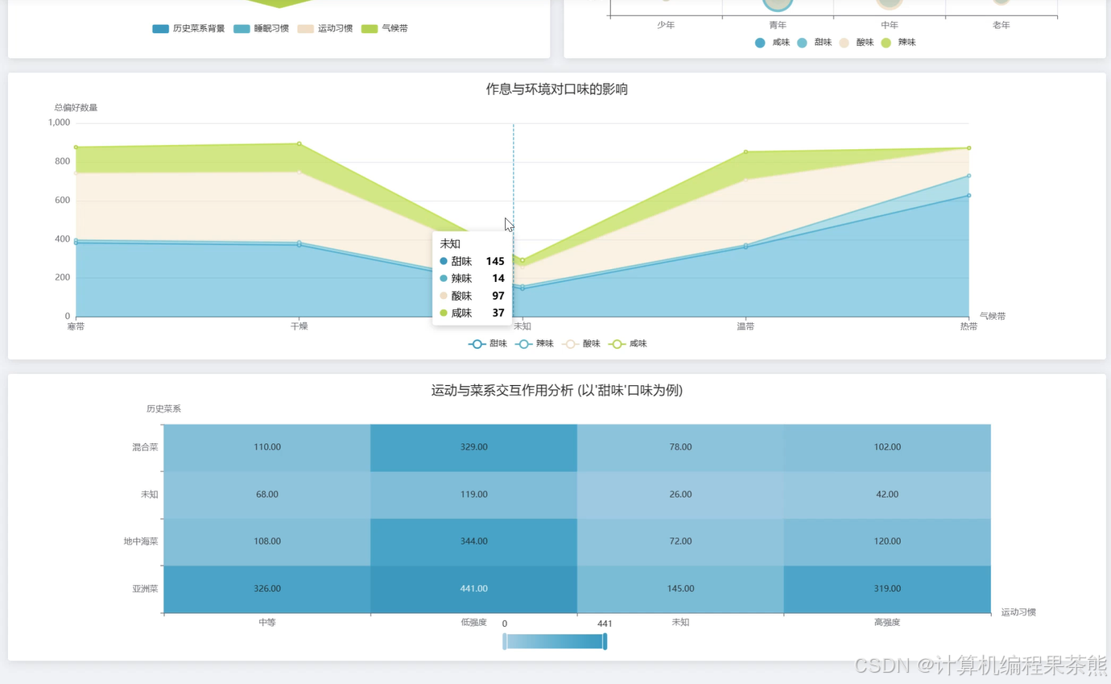
Task: Click the 少年 label on the age axis
Action: (x=666, y=26)
